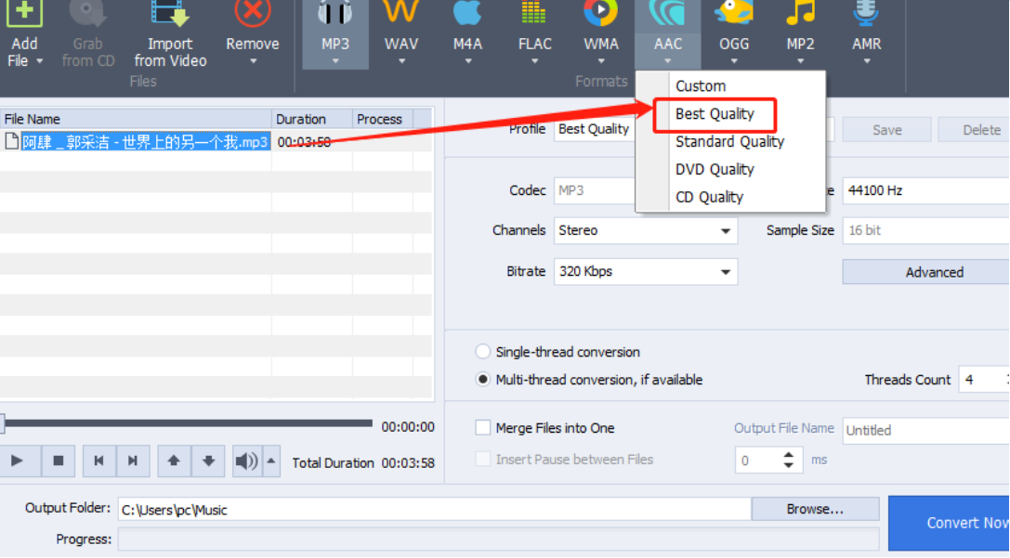The height and width of the screenshot is (558, 1010).
Task: Click the Advanced button
Action: 926,272
